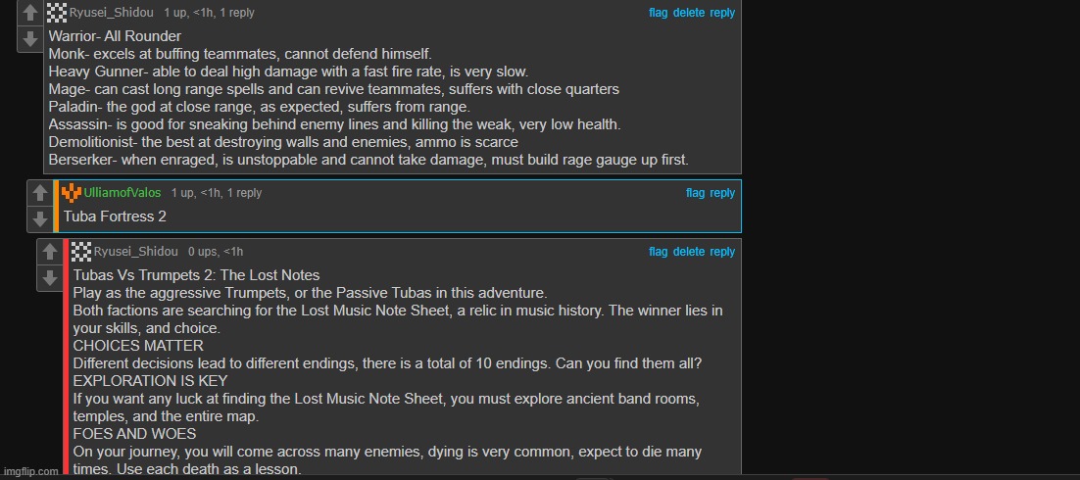
Task: Delete the top class list comment
Action: point(689,13)
